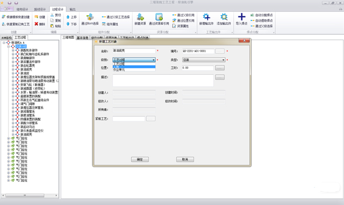
Task: Close the 新建工艺对象 dialog
Action: (244, 41)
